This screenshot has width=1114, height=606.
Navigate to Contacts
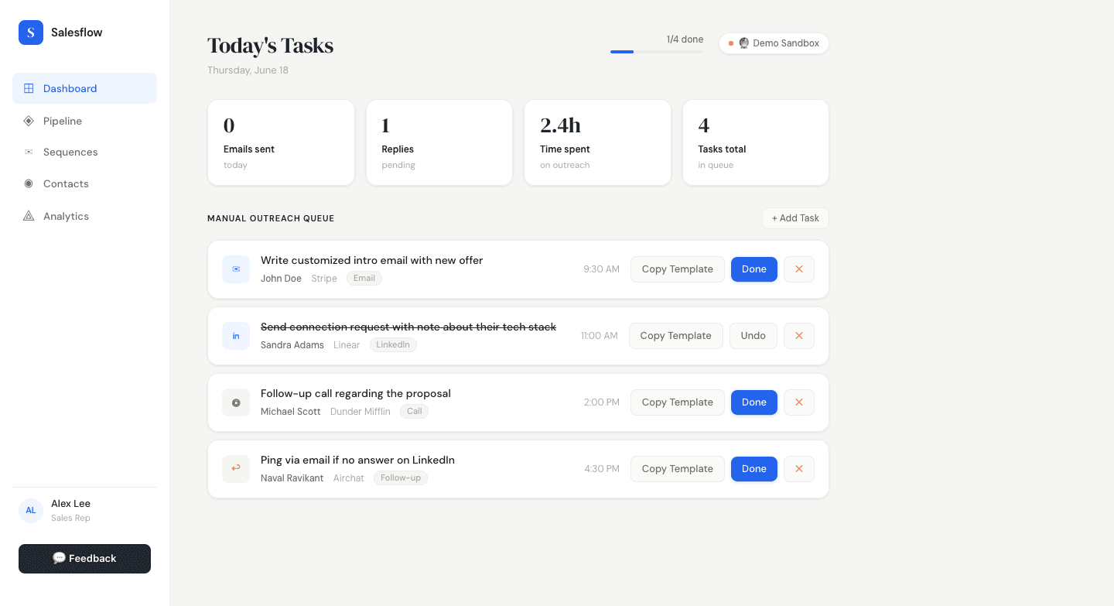click(84, 183)
